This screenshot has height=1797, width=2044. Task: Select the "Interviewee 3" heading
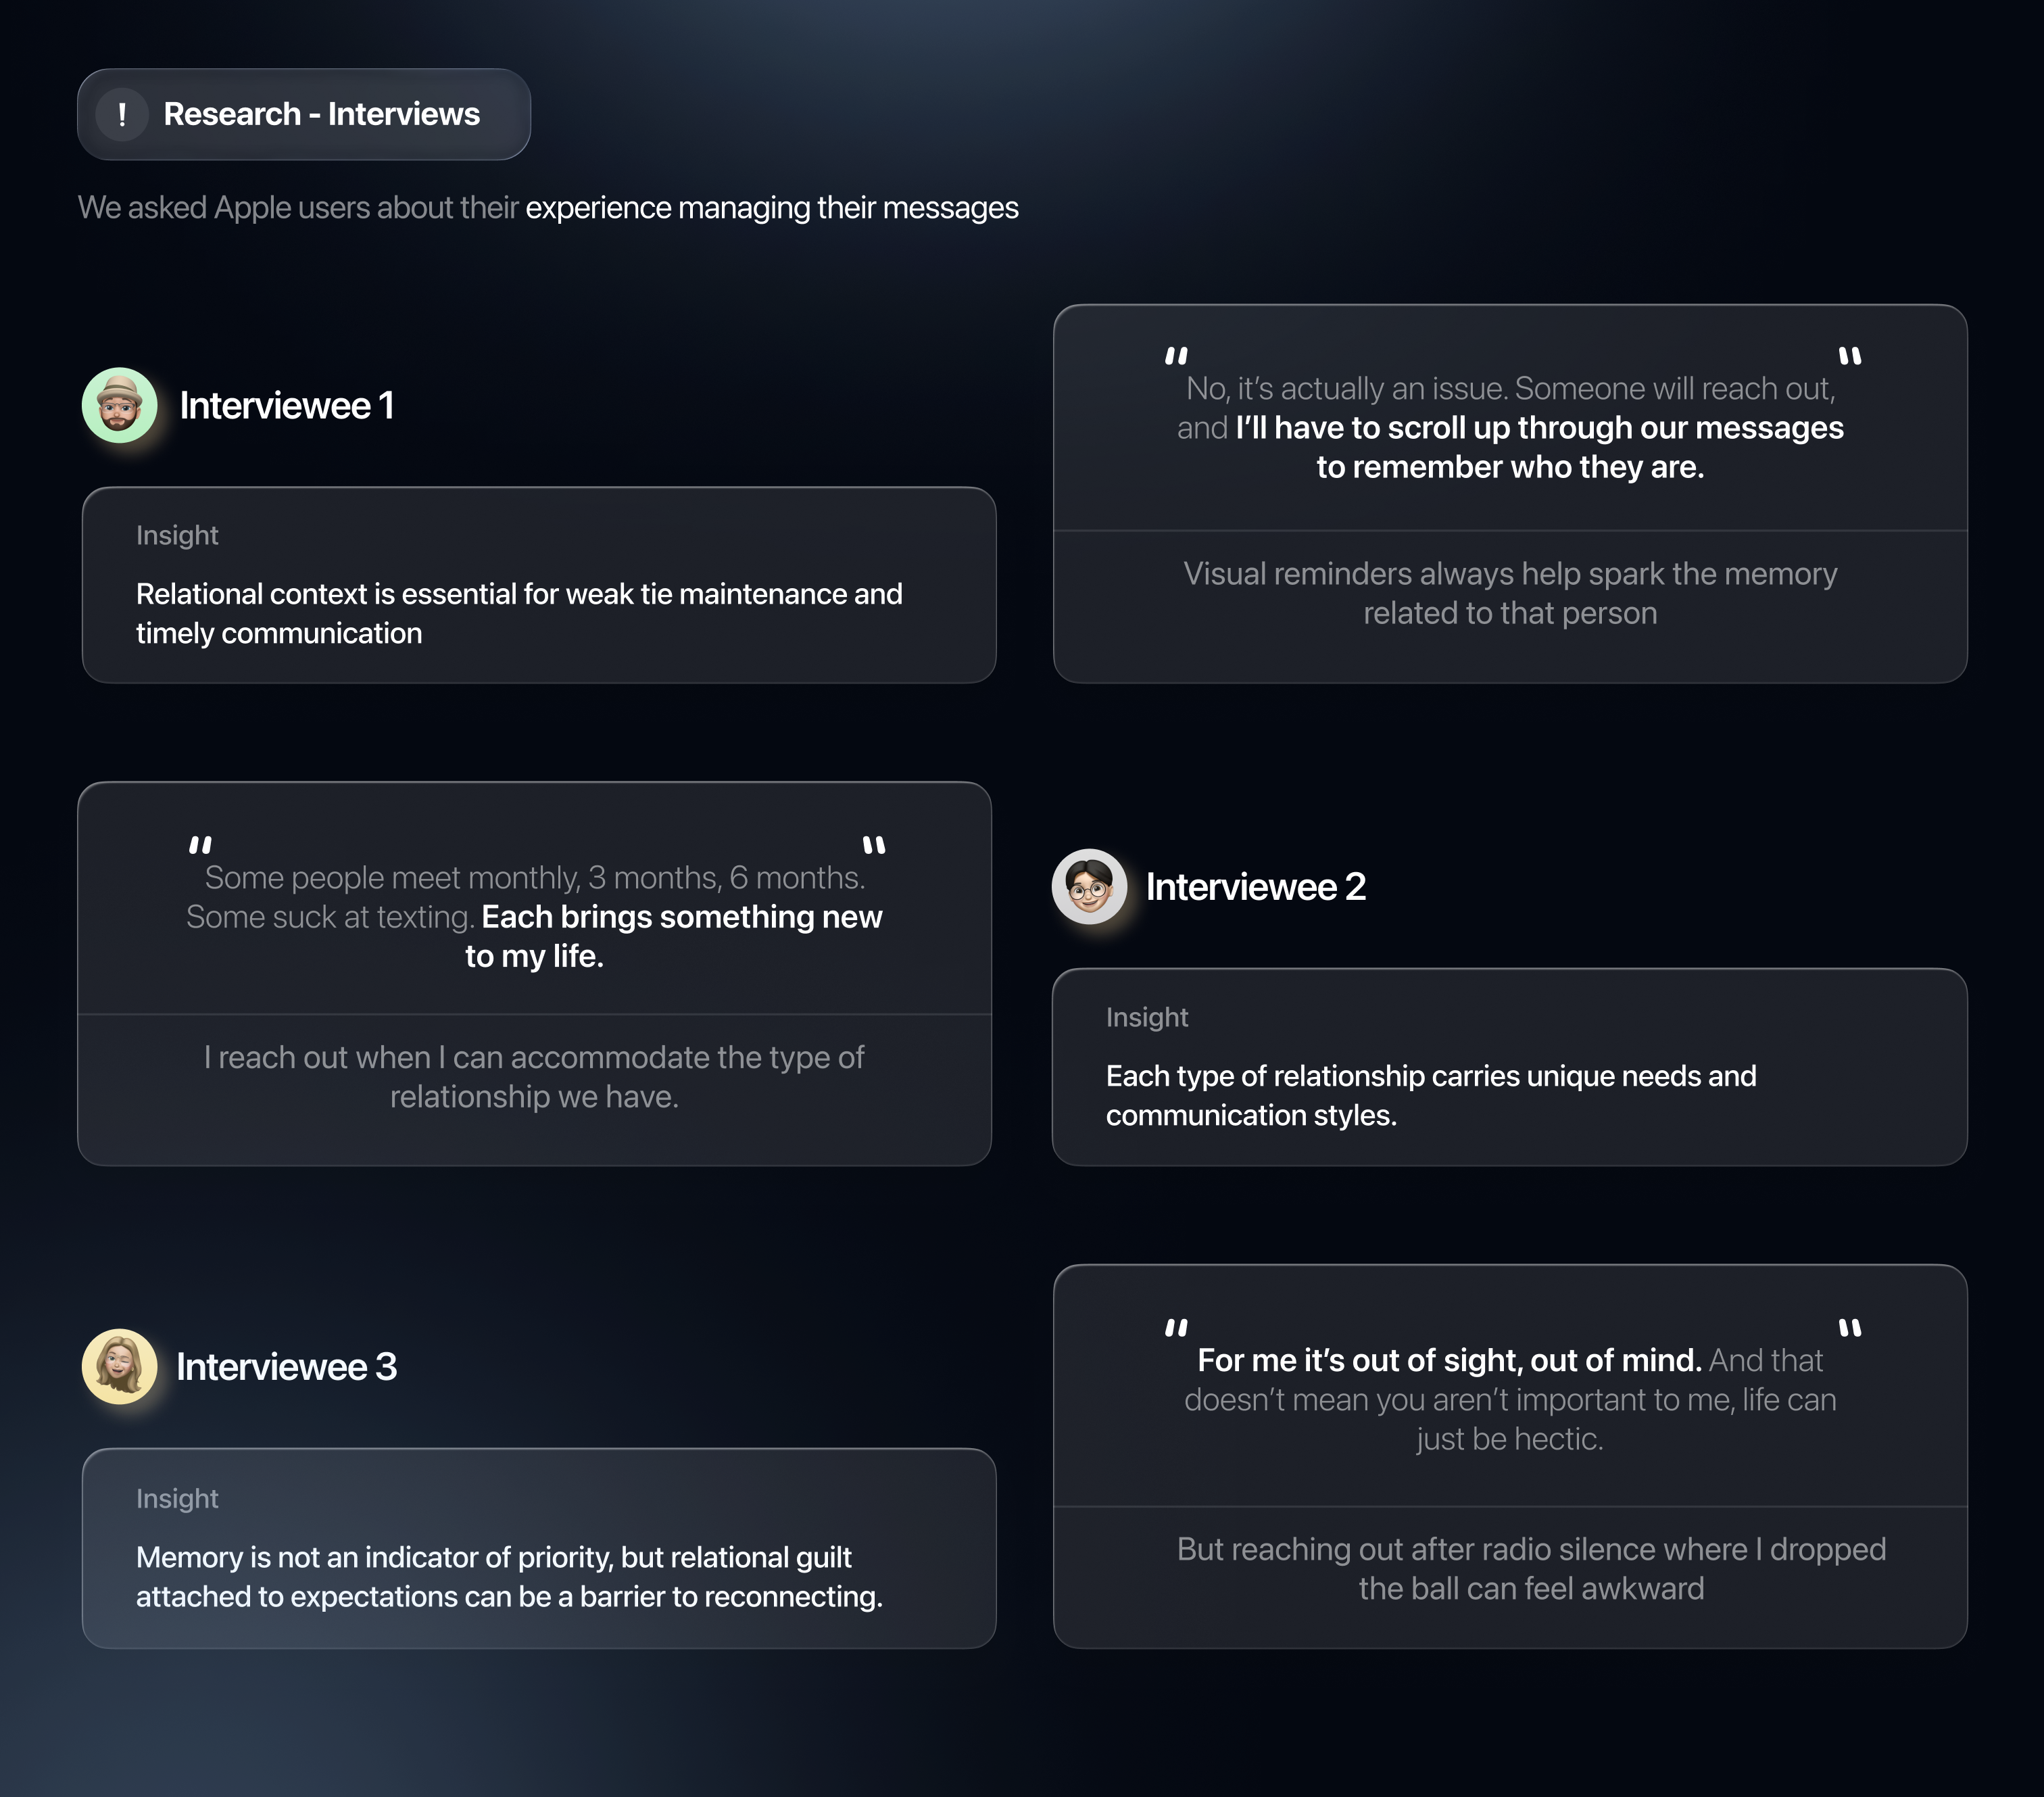coord(286,1367)
